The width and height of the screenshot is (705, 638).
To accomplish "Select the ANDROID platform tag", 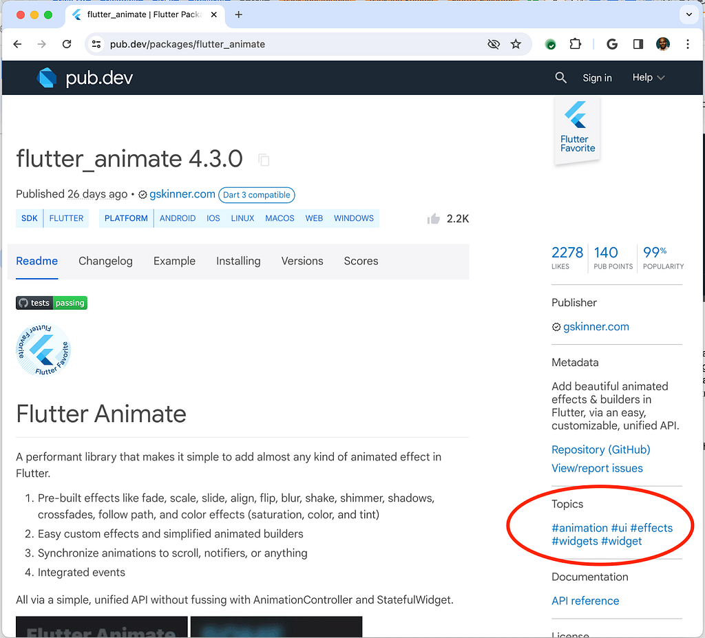I will (178, 218).
